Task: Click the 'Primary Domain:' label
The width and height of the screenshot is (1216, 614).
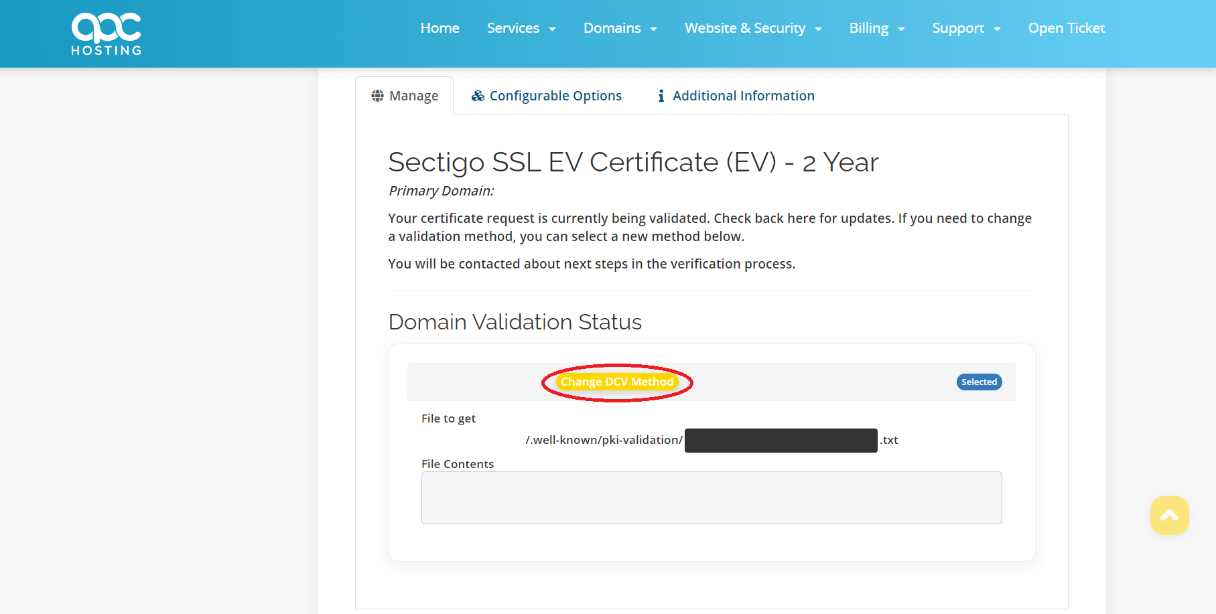Action: tap(441, 191)
